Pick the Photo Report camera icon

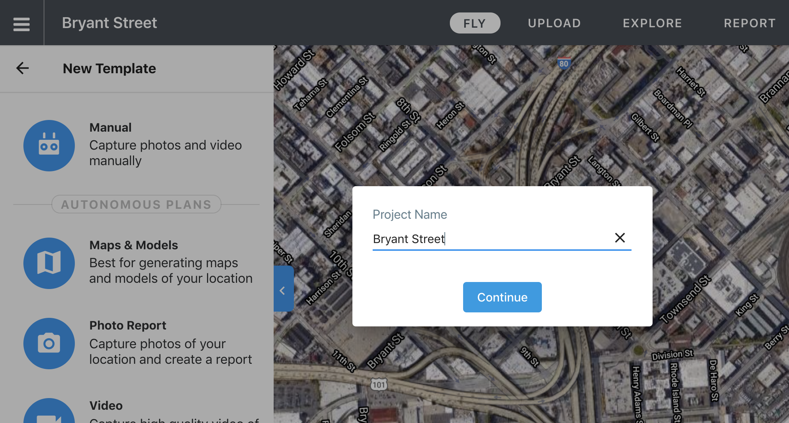tap(49, 344)
